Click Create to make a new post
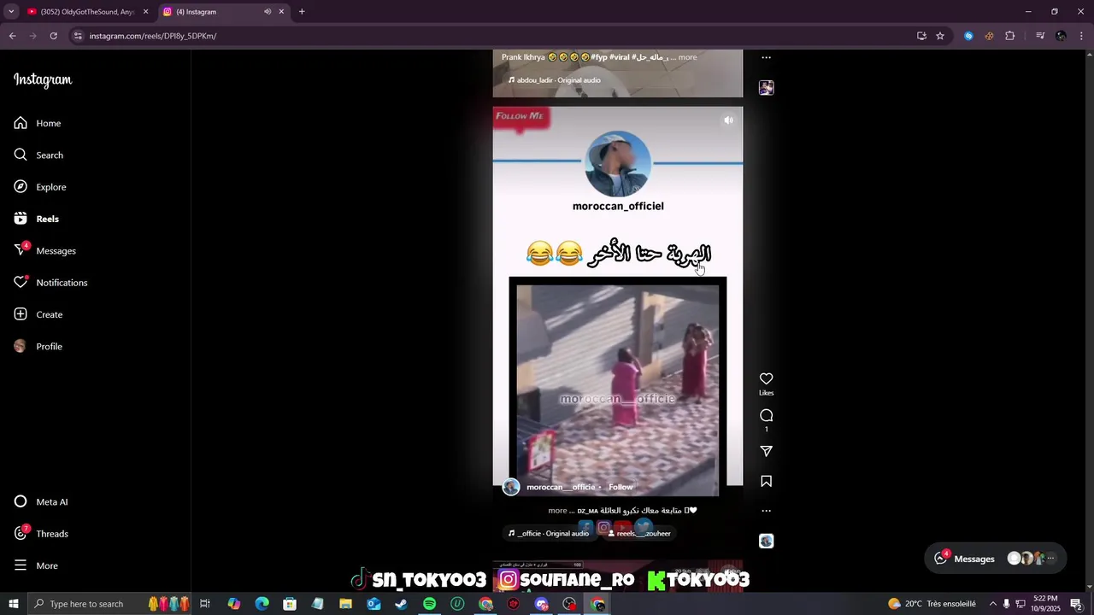The image size is (1094, 615). [38, 314]
